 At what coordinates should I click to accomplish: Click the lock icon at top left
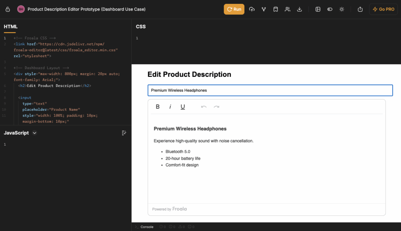point(8,9)
